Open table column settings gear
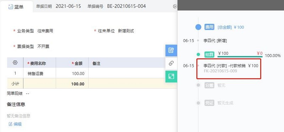 pyautogui.click(x=15, y=63)
